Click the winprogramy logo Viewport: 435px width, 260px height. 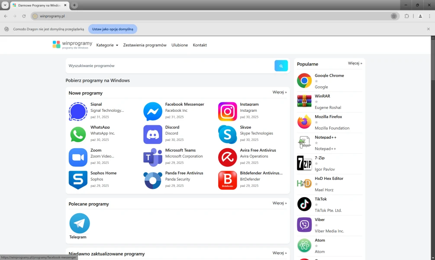[x=72, y=45]
